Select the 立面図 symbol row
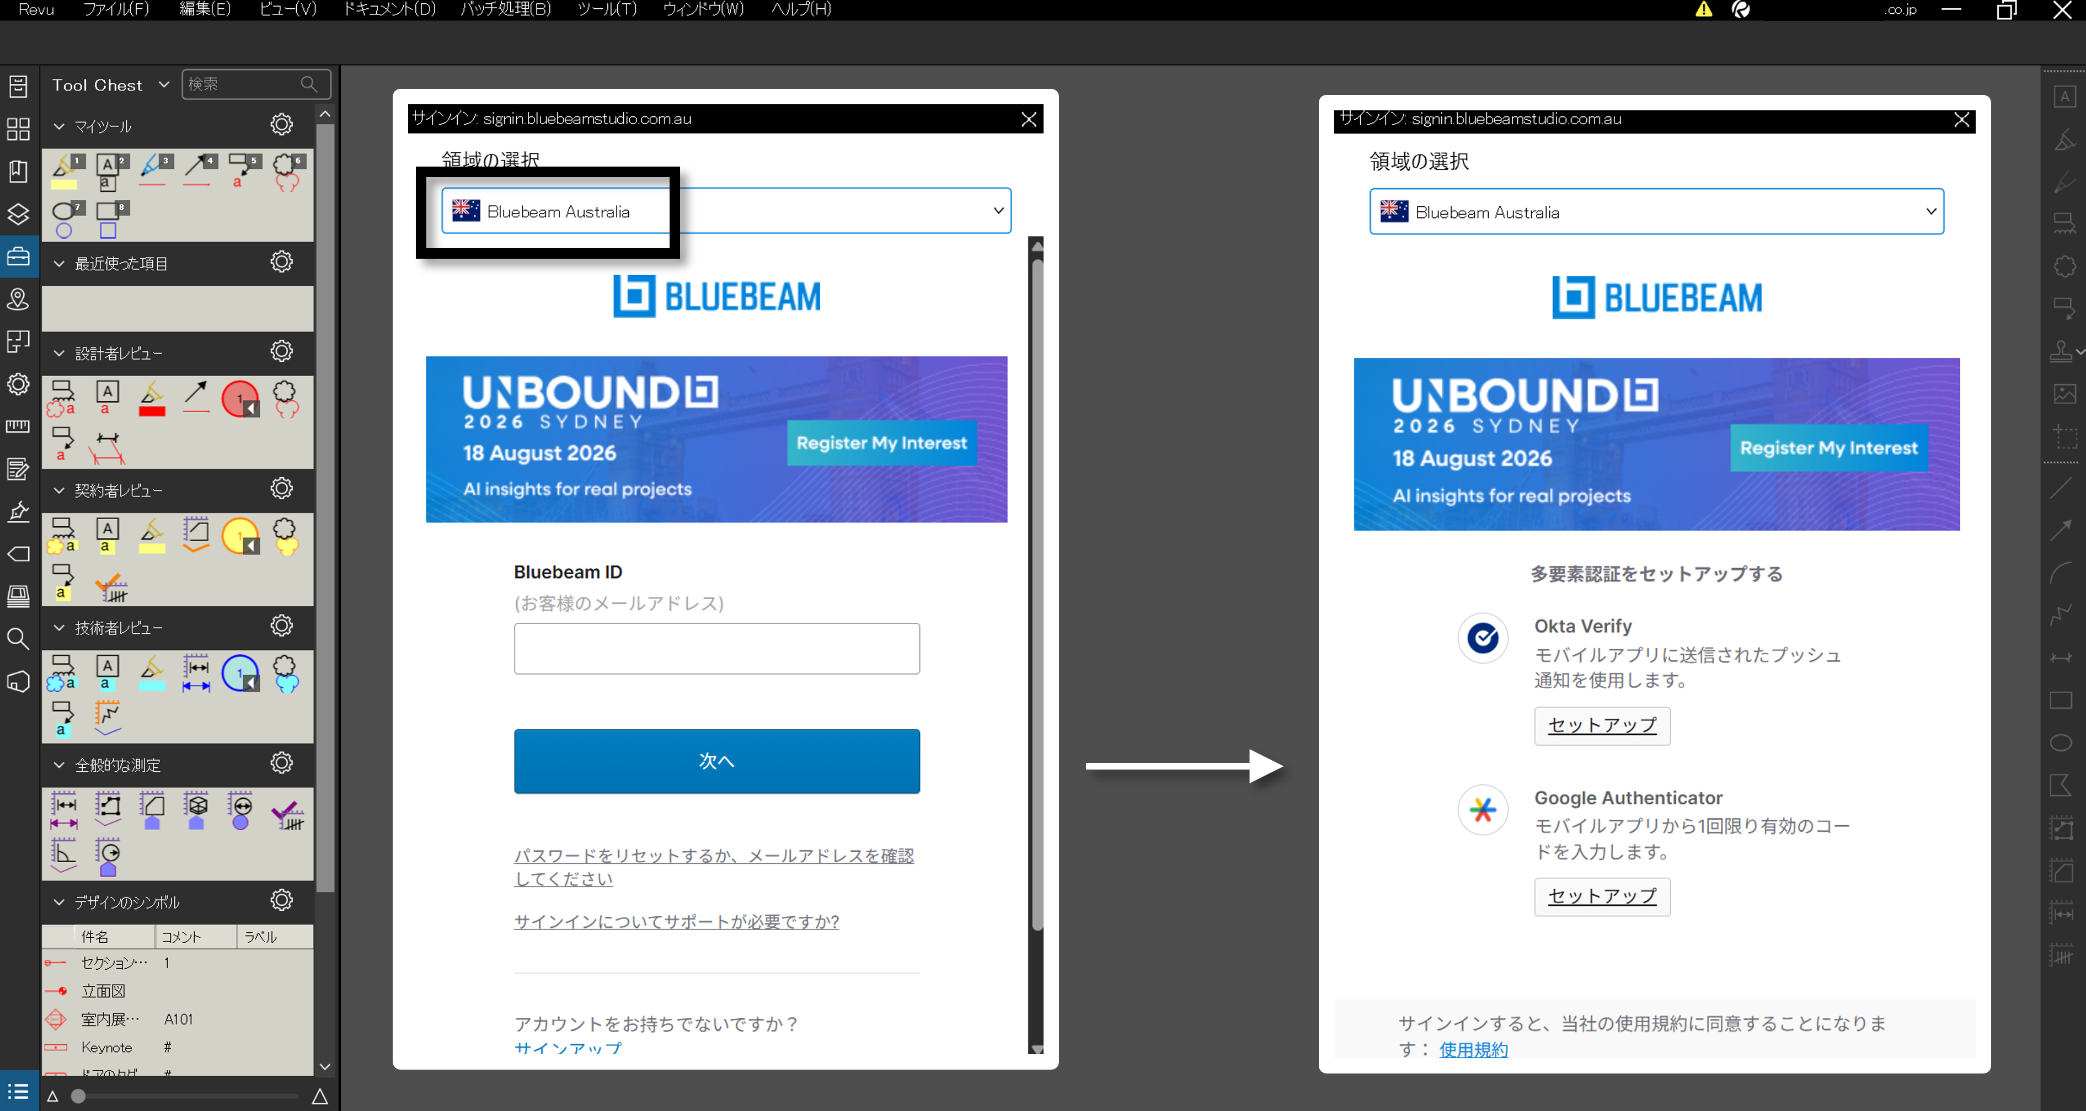 tap(178, 991)
